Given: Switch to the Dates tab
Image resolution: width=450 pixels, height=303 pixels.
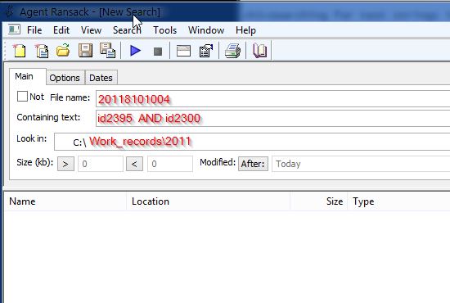Looking at the screenshot, I should click(101, 78).
